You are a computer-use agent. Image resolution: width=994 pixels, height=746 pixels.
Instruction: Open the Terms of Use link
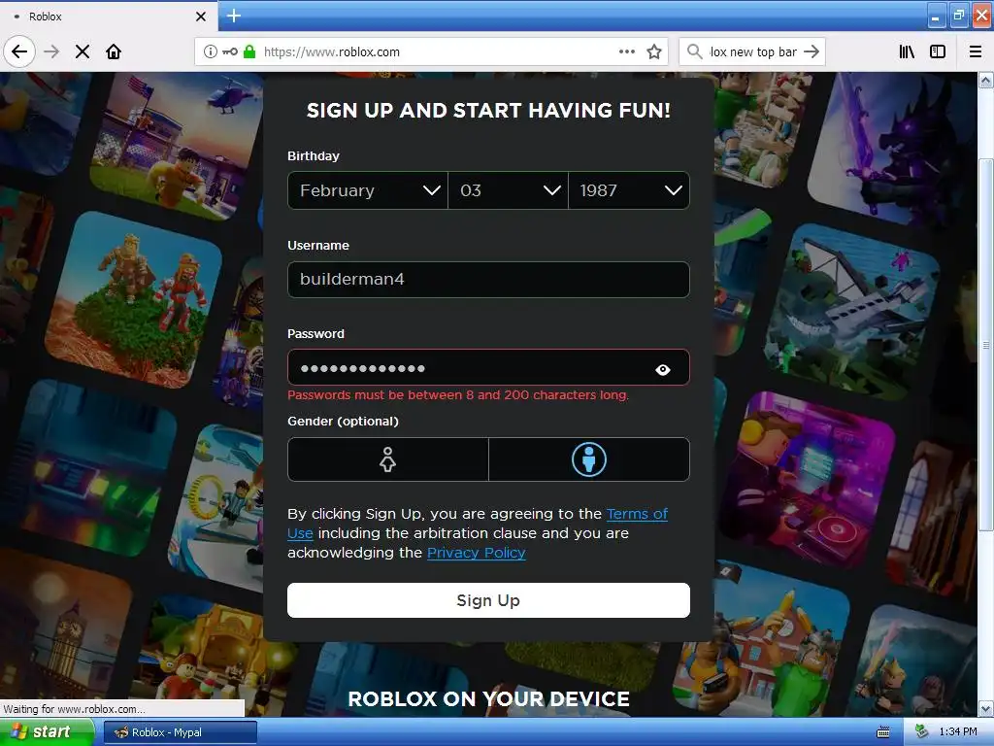point(637,514)
